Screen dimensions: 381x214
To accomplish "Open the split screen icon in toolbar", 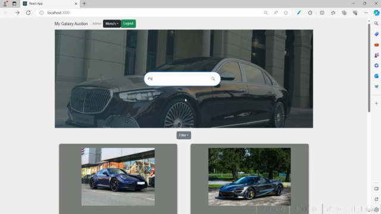I will pos(322,13).
